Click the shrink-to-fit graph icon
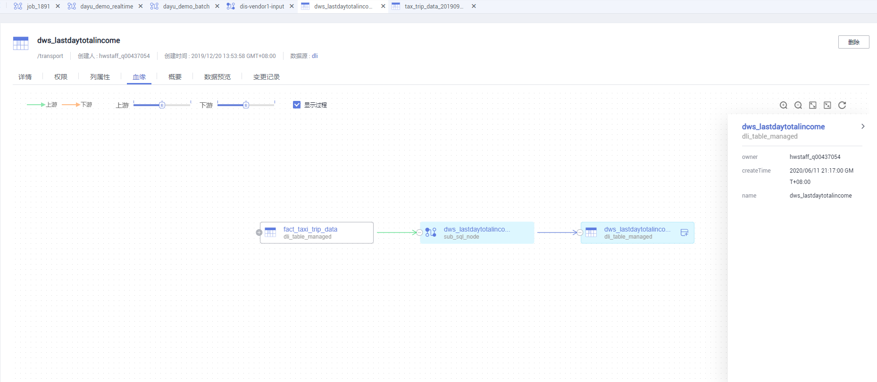 pos(827,105)
